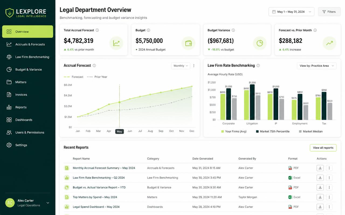Open the Overview page in sidebar
The image size is (345, 215).
point(27,31)
